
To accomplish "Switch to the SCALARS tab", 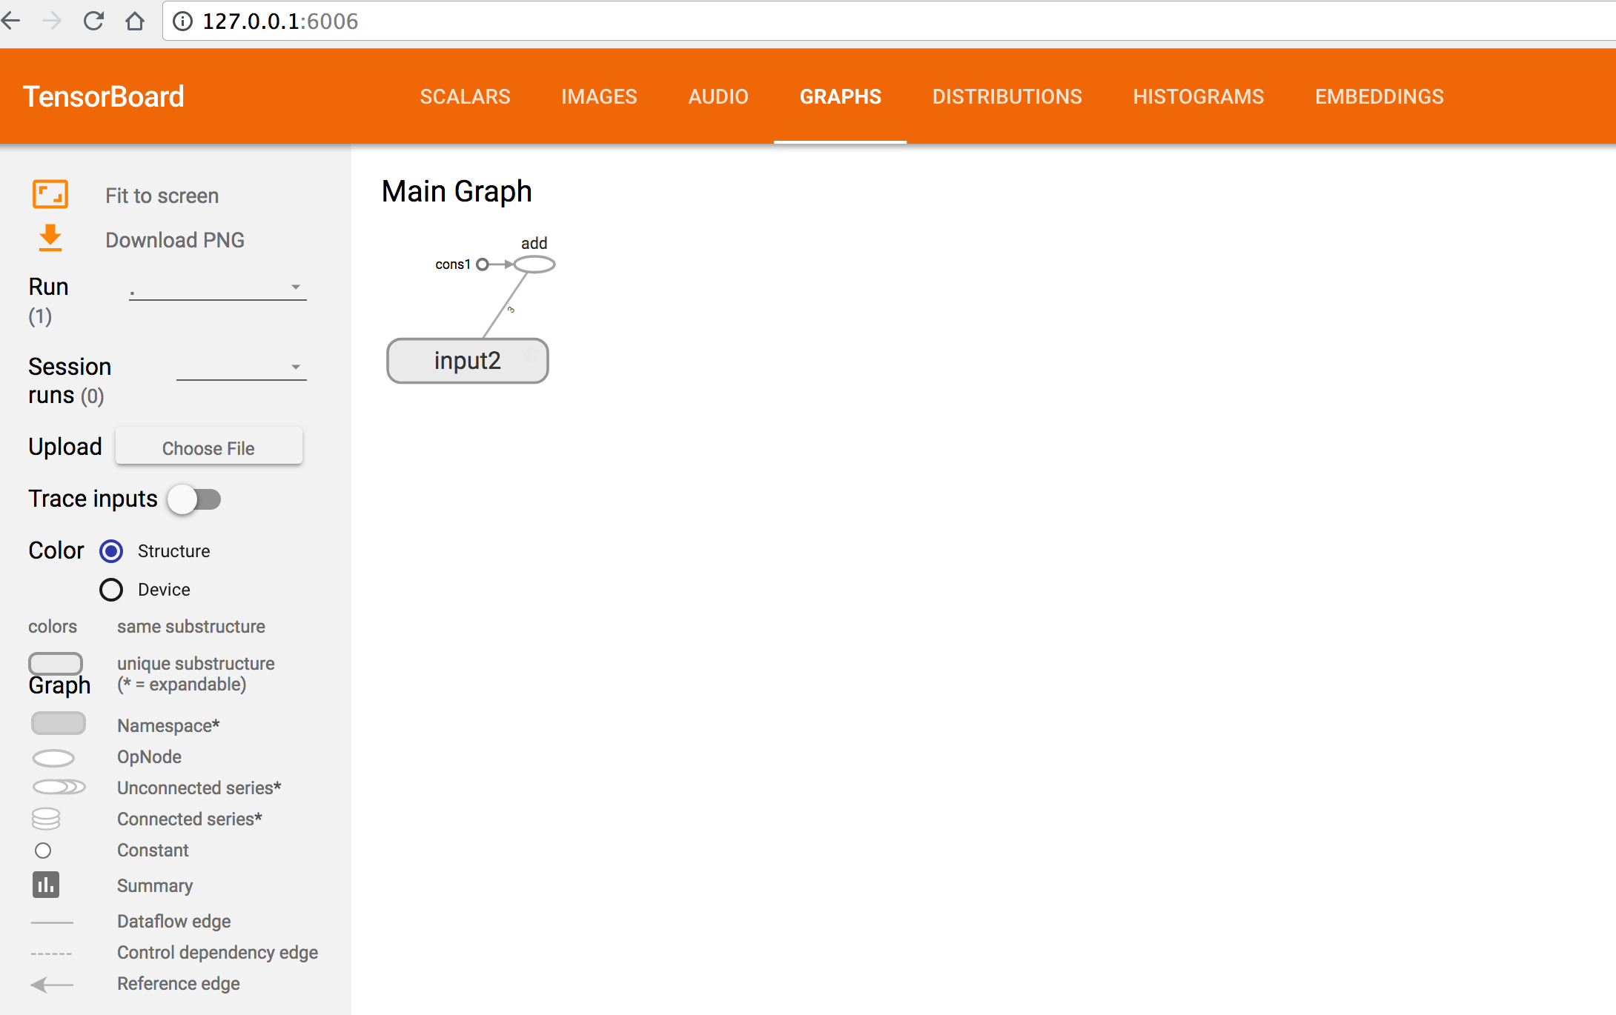I will (466, 96).
